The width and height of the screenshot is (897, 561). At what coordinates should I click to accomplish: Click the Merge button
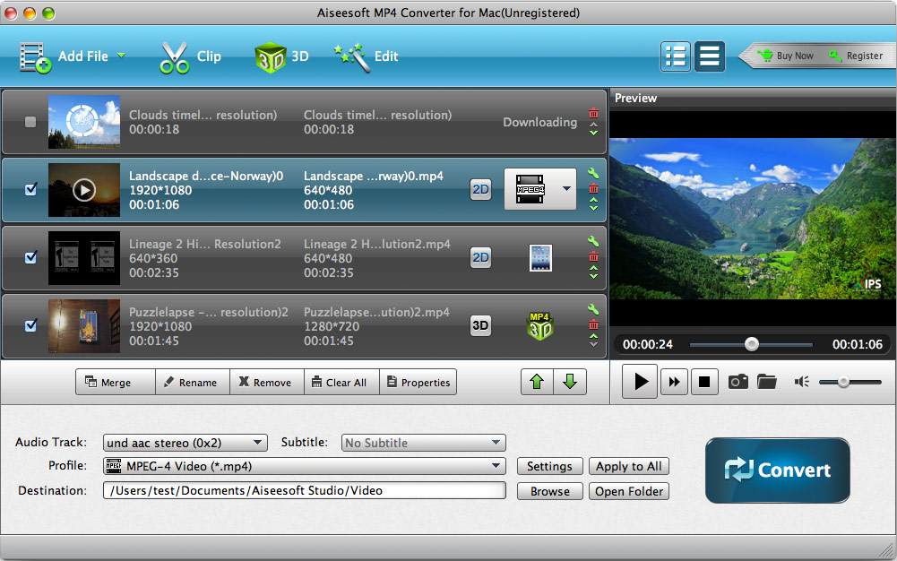coord(115,382)
